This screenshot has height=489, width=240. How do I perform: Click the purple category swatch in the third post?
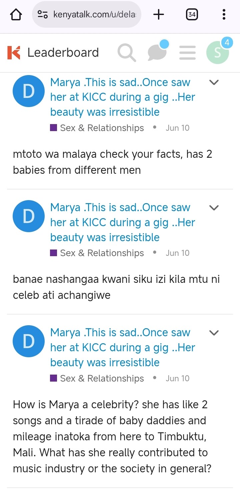click(53, 378)
